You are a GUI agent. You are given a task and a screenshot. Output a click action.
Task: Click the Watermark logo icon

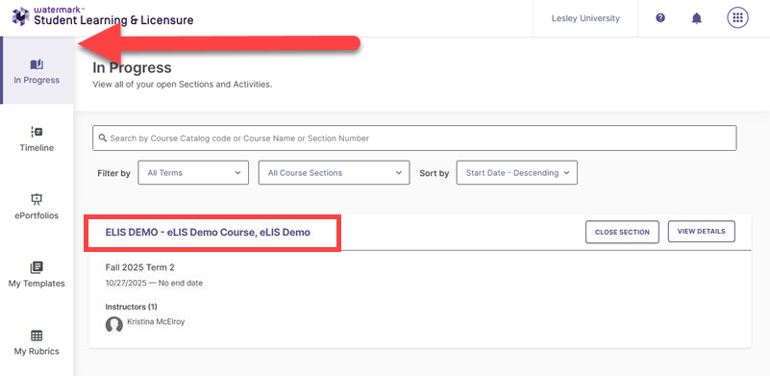[20, 16]
